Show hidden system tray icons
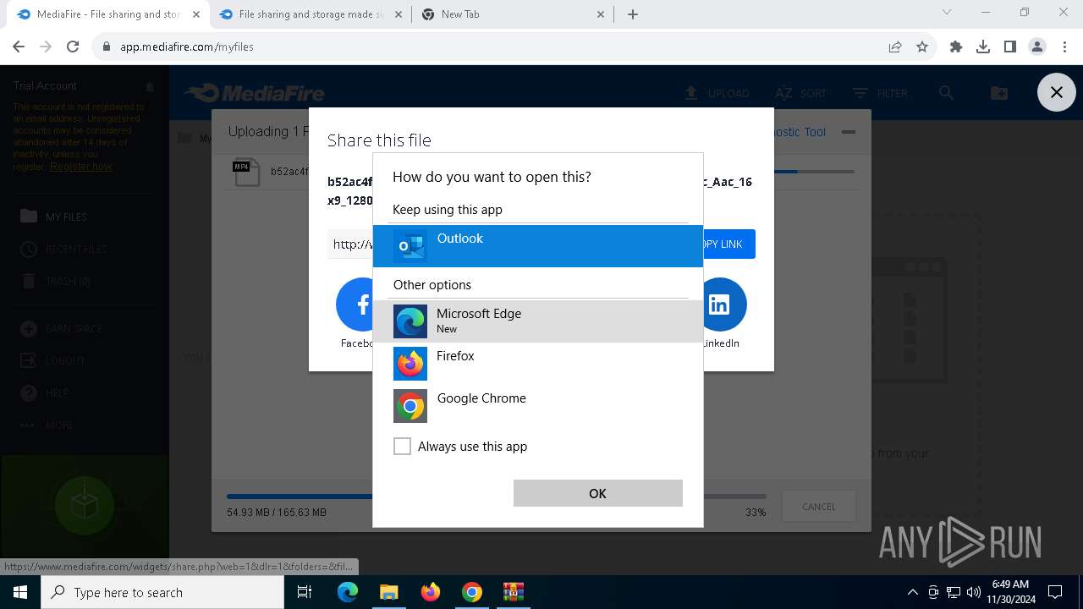 (x=912, y=592)
